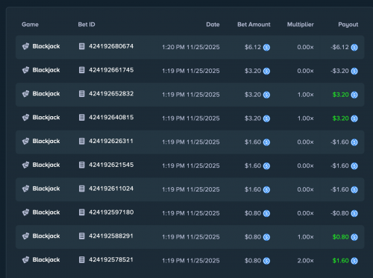Click the Multiplier column header
Viewport: 373px width, 278px height.
[x=301, y=25]
